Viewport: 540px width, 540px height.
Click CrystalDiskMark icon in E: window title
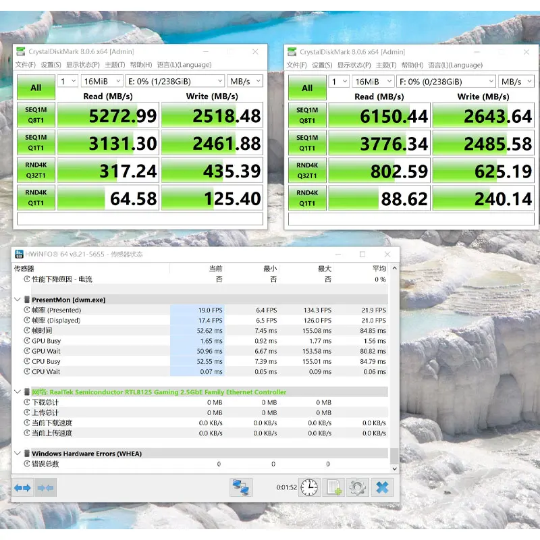click(x=21, y=52)
